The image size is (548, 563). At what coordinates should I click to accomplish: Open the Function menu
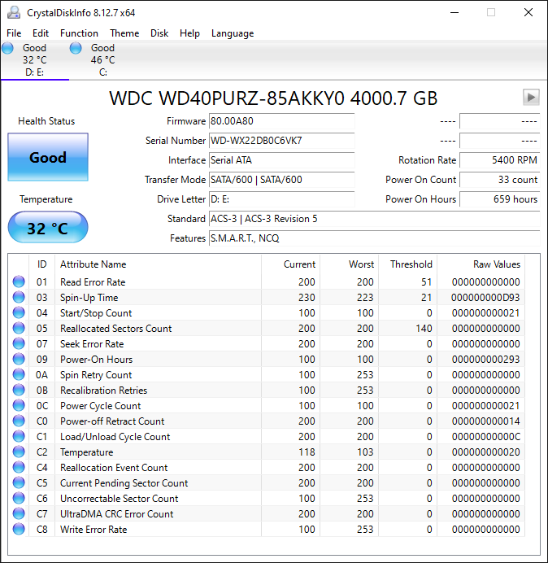(80, 33)
